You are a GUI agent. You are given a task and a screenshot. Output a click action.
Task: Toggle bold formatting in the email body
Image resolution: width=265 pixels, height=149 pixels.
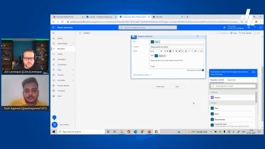170,51
